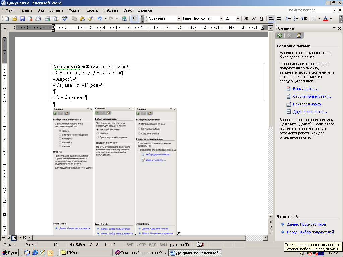The image size is (343, 257).
Task: Toggle ЗАП macro recording indicator
Action: (130, 245)
